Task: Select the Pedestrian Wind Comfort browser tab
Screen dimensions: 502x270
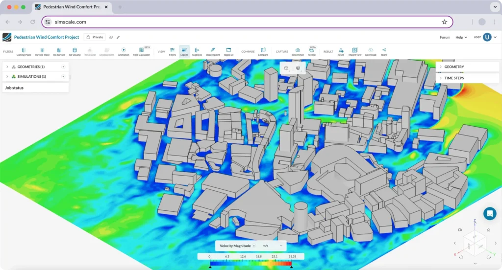Action: click(x=71, y=7)
